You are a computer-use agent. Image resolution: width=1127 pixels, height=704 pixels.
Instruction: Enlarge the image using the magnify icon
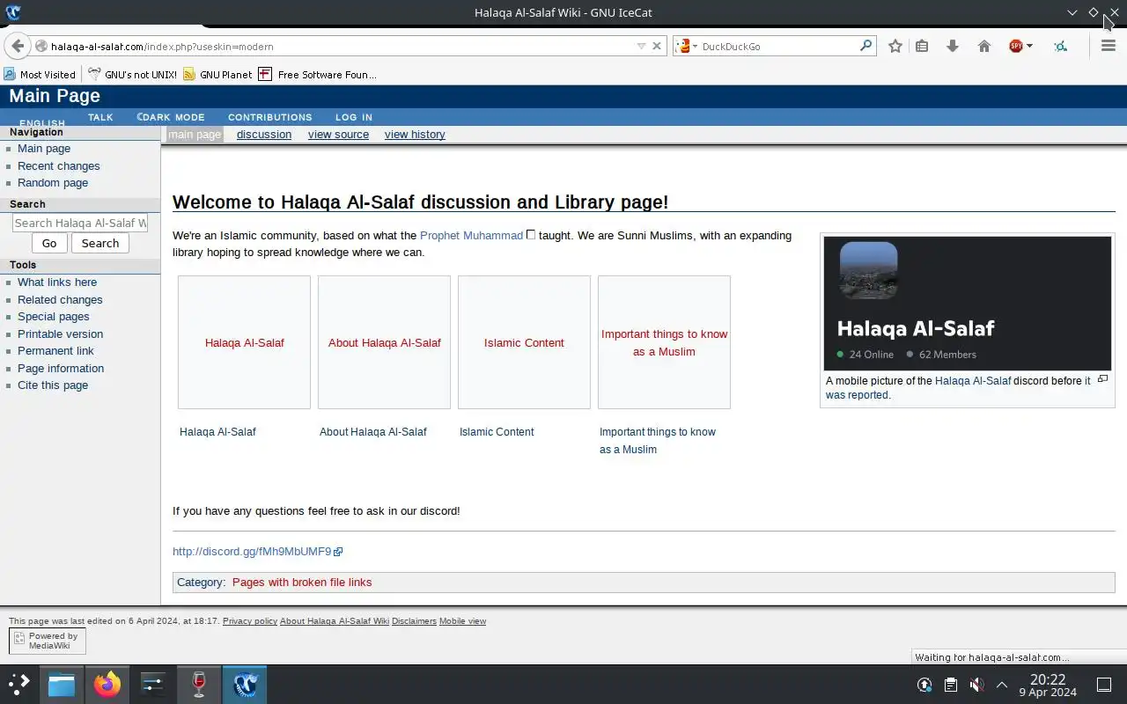[x=1102, y=379]
